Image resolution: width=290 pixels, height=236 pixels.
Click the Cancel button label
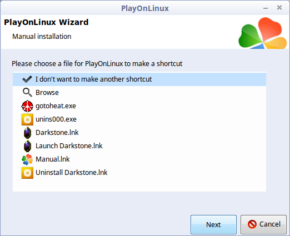pyautogui.click(x=270, y=224)
